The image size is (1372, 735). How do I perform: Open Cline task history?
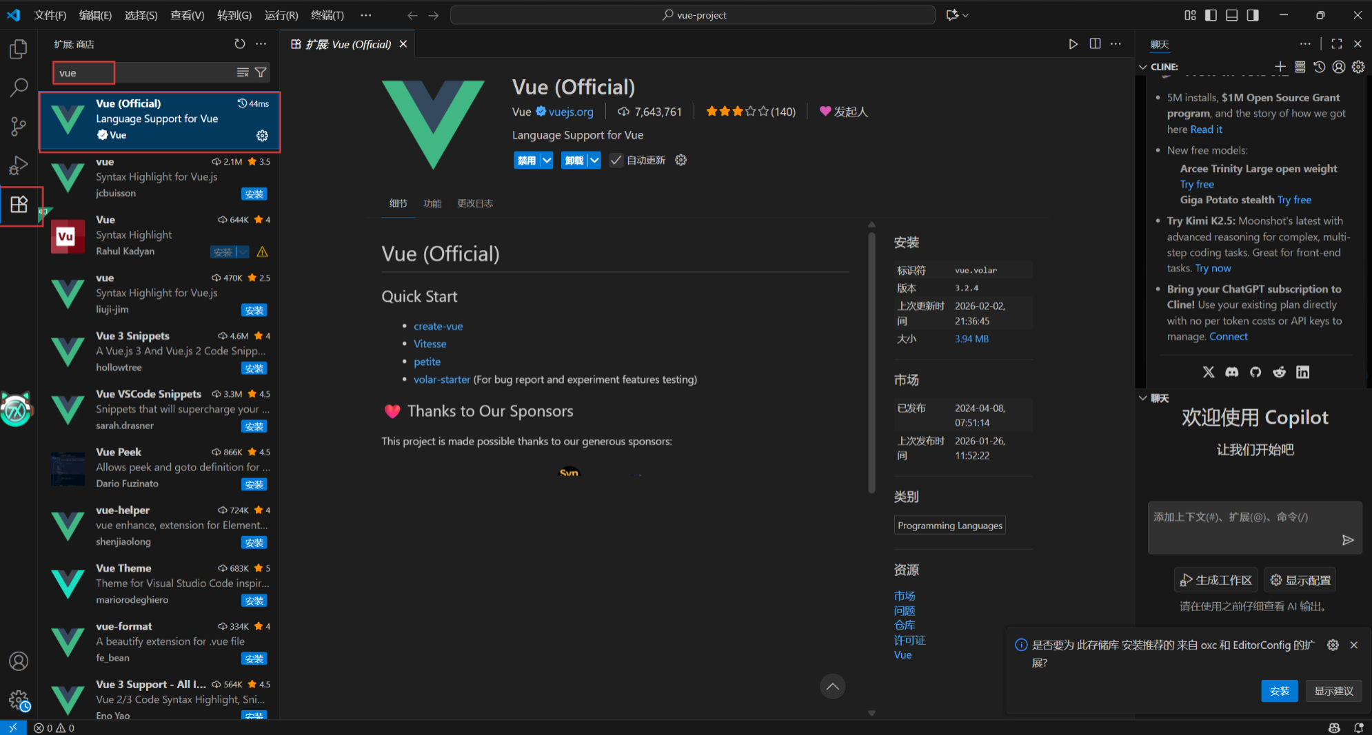[x=1319, y=67]
